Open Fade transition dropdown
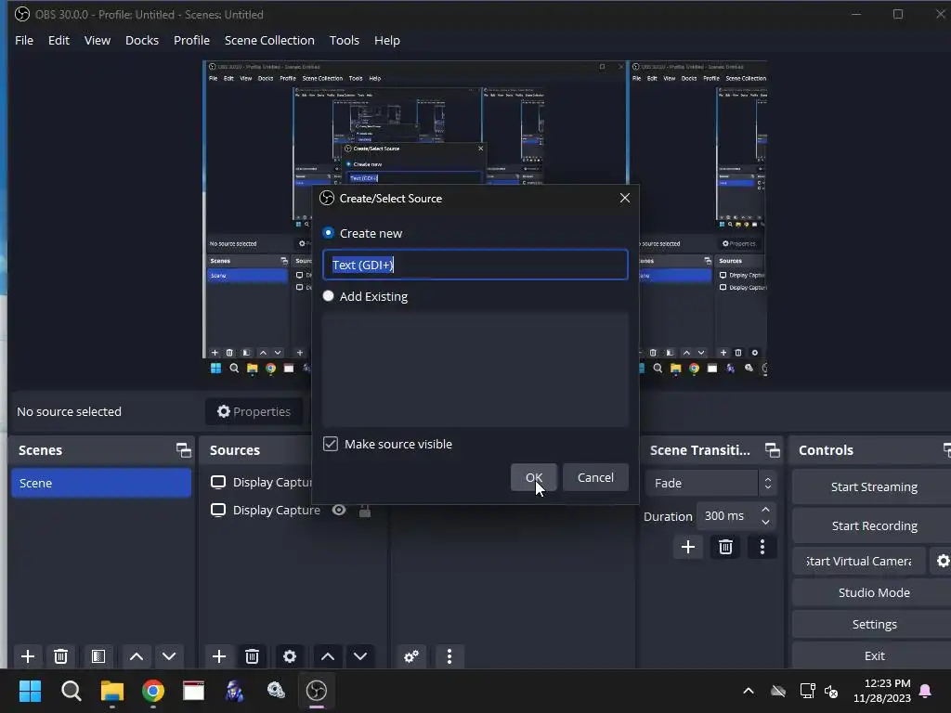951x713 pixels. [x=710, y=483]
